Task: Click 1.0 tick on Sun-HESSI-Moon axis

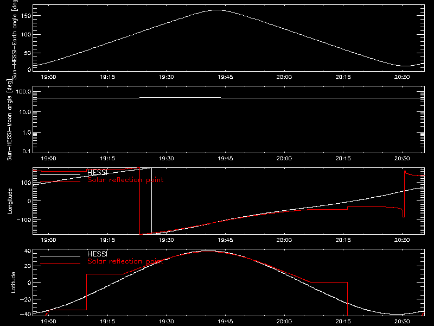Action: pyautogui.click(x=27, y=133)
